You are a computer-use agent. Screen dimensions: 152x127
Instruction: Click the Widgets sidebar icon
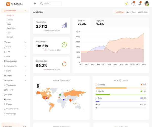pos(5,90)
